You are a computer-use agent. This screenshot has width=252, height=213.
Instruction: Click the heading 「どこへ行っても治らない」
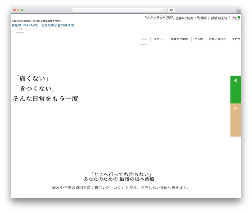[x=120, y=174]
